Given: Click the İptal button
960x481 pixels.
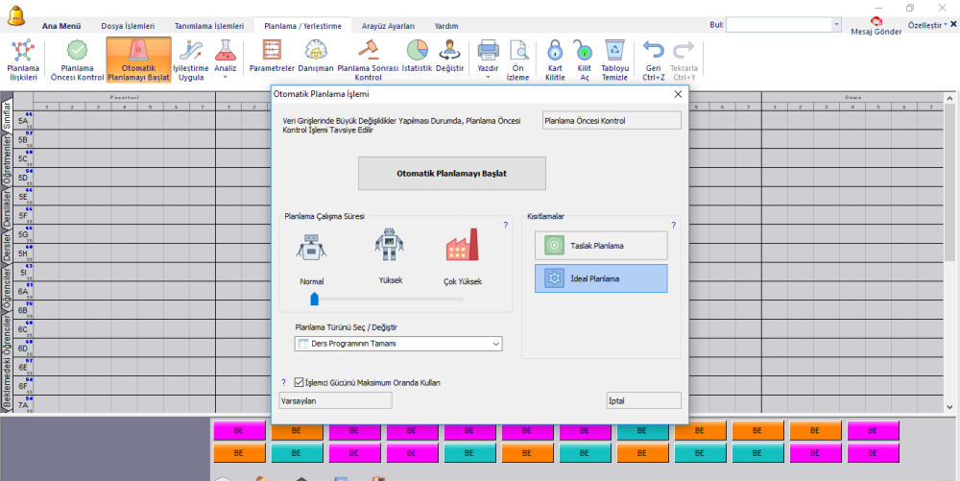Looking at the screenshot, I should [643, 401].
